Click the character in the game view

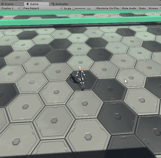(81, 79)
